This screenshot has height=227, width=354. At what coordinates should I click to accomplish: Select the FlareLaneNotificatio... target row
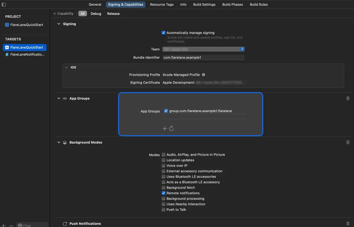[25, 55]
